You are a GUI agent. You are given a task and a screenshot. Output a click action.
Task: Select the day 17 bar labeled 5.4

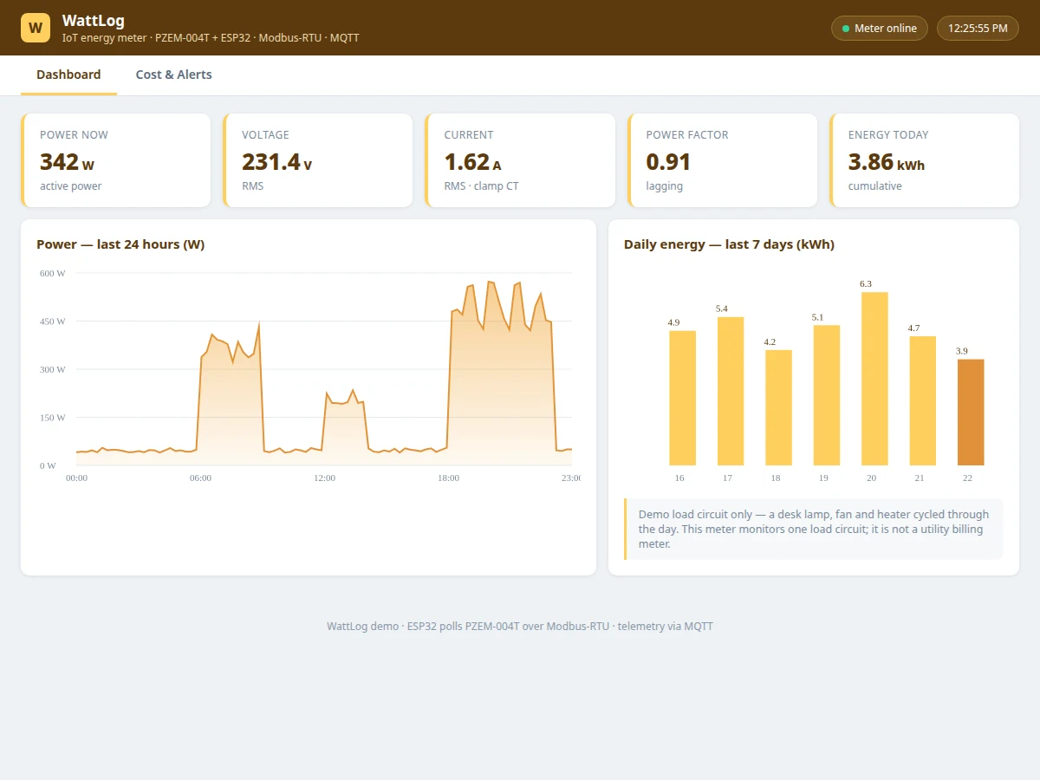[731, 391]
